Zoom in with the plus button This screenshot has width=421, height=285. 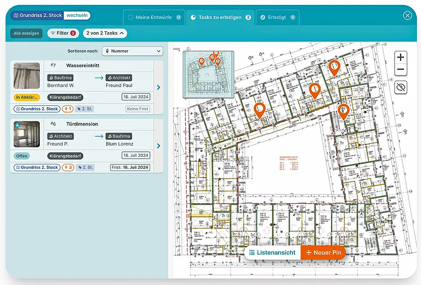tap(400, 57)
